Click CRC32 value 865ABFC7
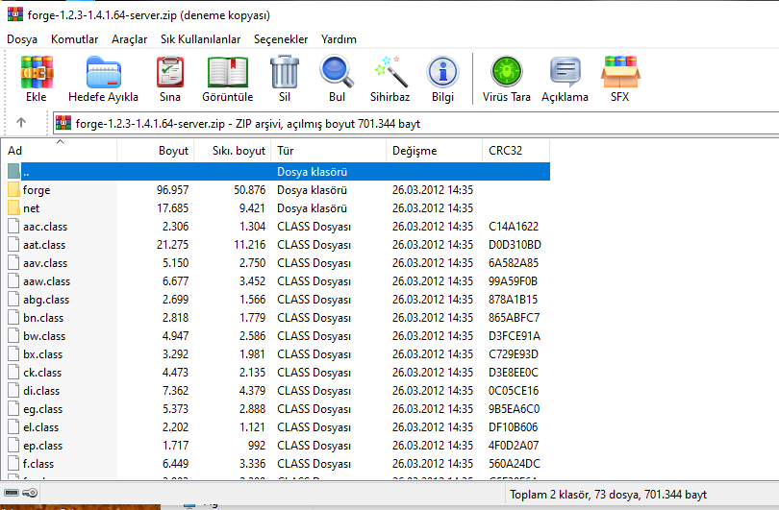This screenshot has height=510, width=779. [515, 318]
